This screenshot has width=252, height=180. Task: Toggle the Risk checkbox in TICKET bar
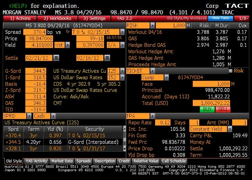pyautogui.click(x=230, y=71)
